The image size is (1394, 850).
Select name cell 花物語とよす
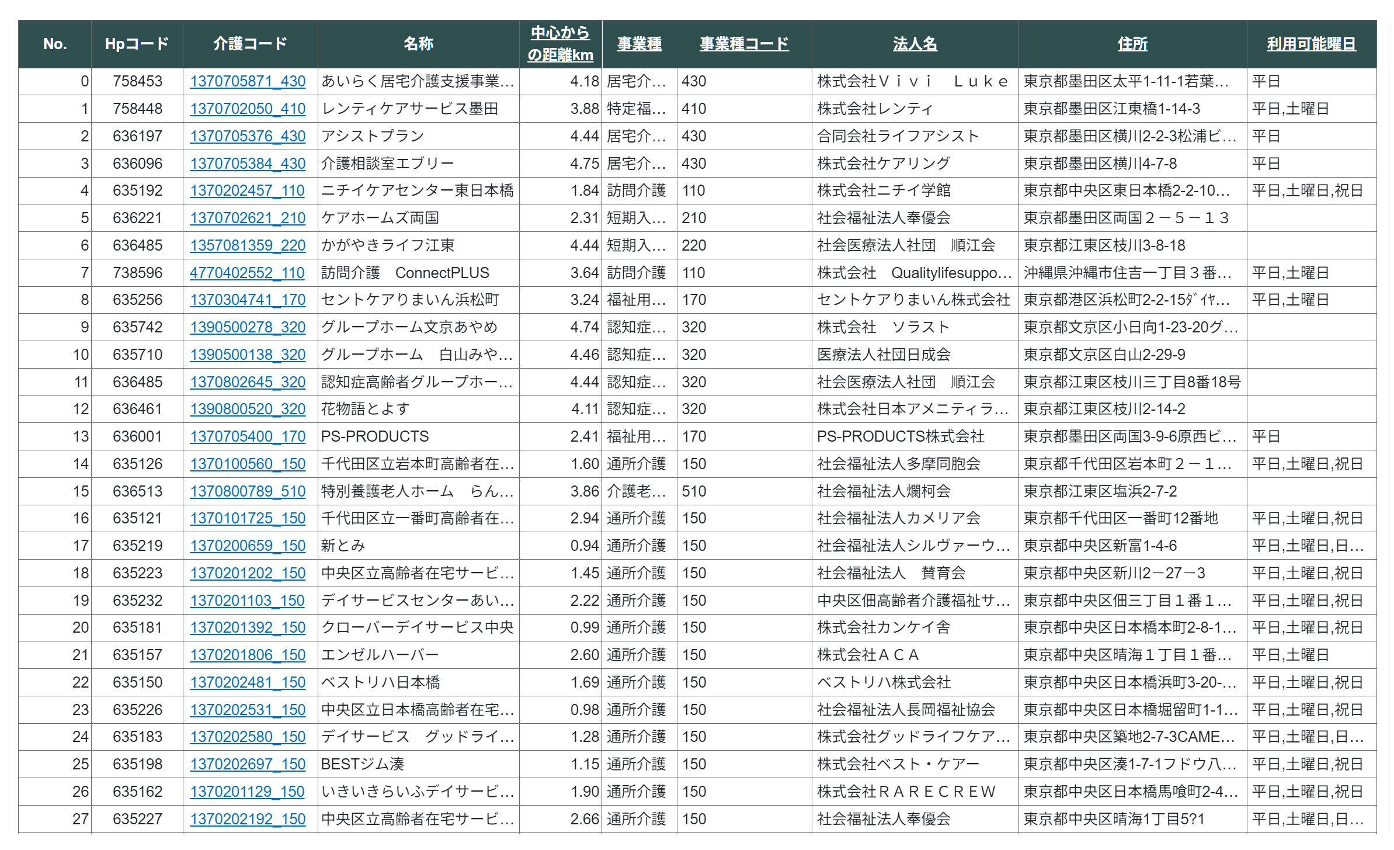[x=419, y=409]
